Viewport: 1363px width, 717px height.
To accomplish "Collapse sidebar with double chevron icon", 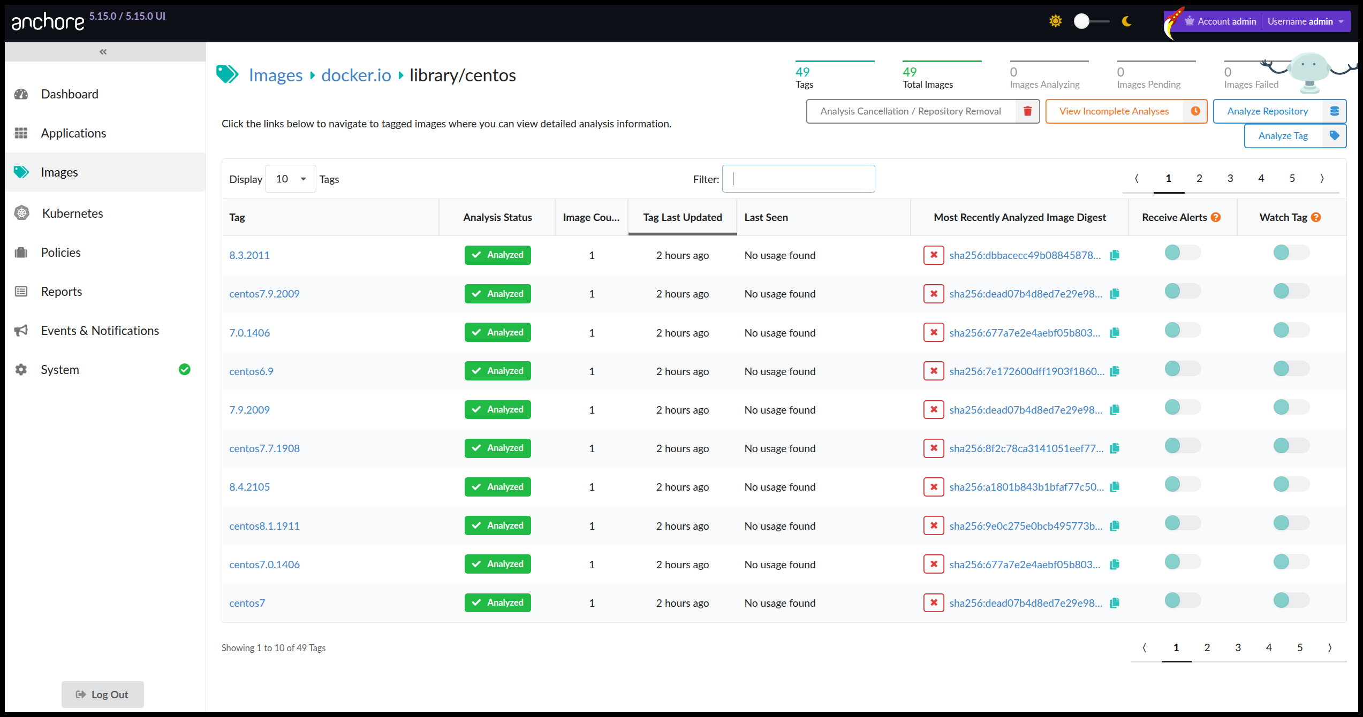I will (103, 52).
